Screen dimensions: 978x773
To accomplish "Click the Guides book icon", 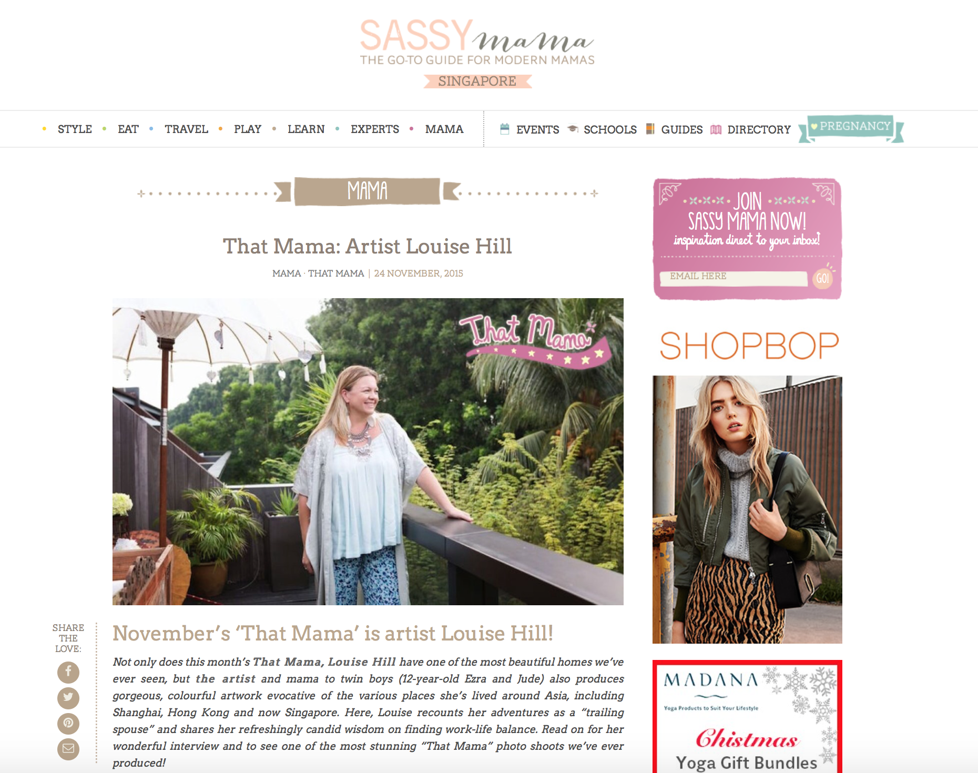I will coord(650,129).
